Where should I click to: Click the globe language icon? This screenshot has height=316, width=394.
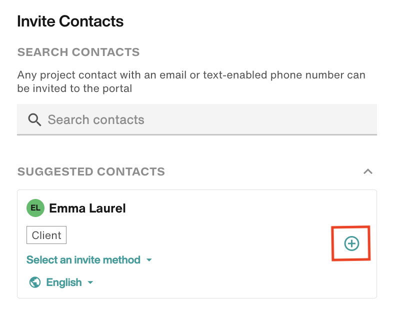point(35,282)
